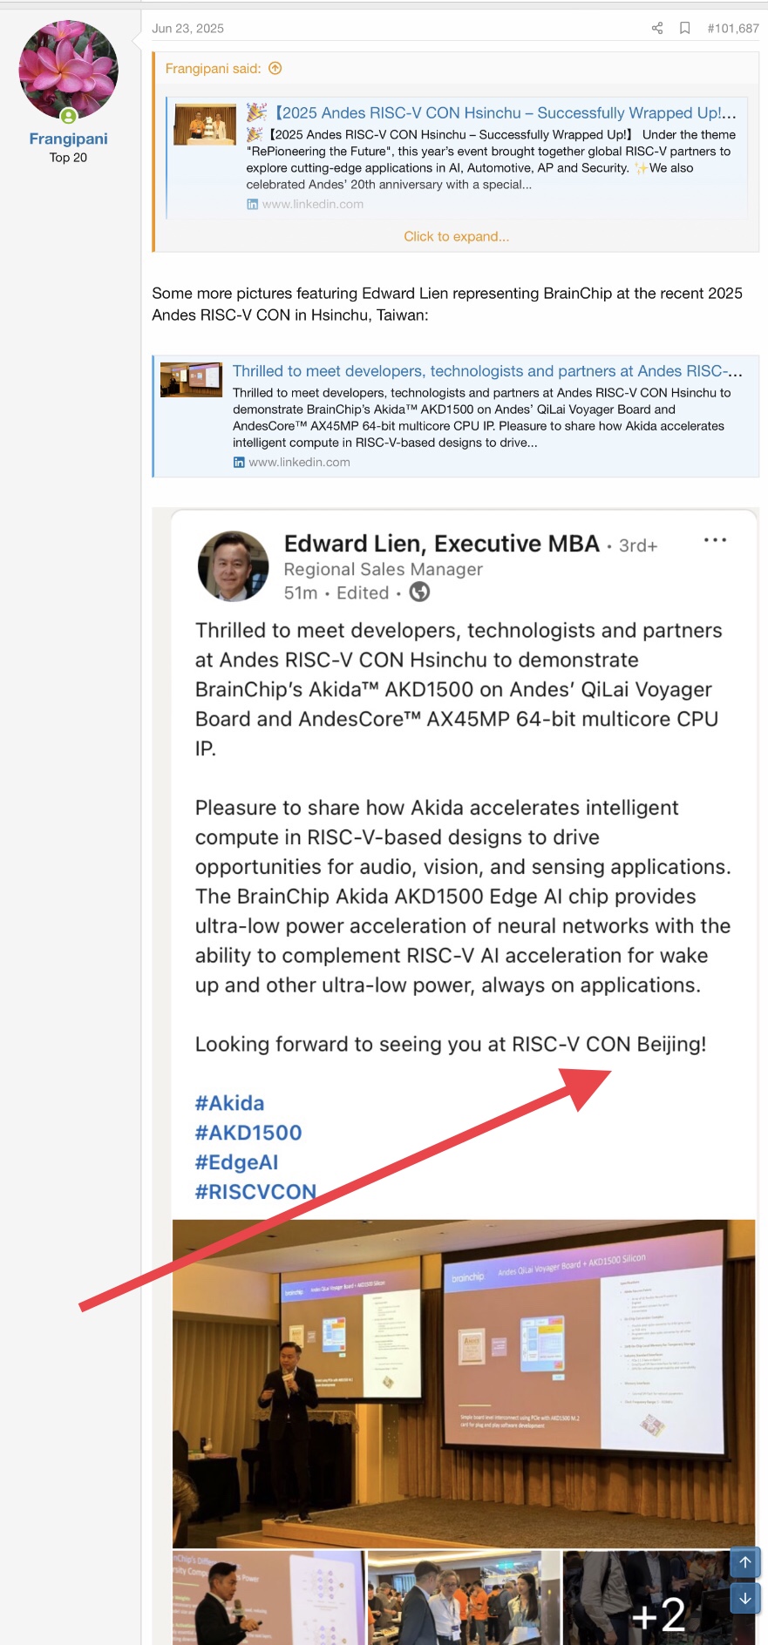Image resolution: width=768 pixels, height=1645 pixels.
Task: Open Frangipani's profile username link
Action: [68, 139]
